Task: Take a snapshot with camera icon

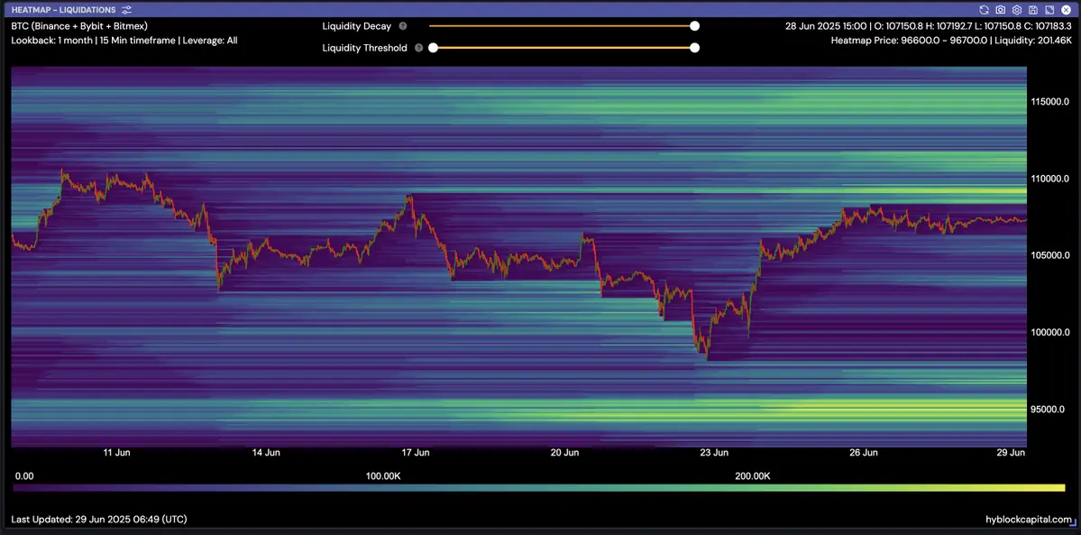Action: click(x=1001, y=10)
